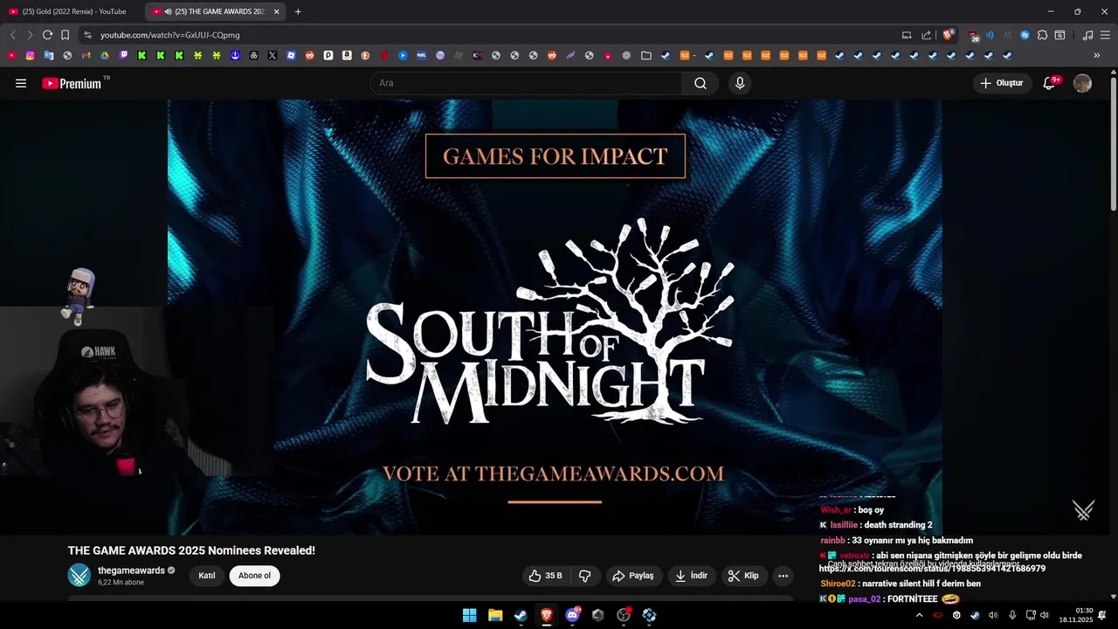Open the bookmarks folder icon

646,55
